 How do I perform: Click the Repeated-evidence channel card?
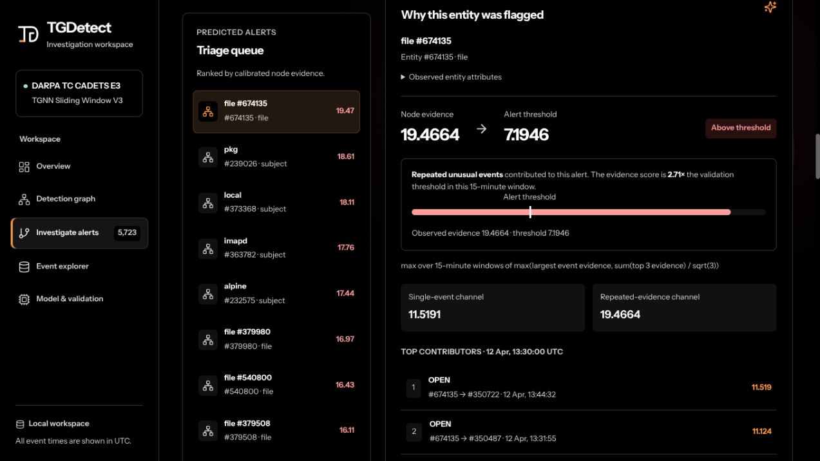tap(684, 308)
